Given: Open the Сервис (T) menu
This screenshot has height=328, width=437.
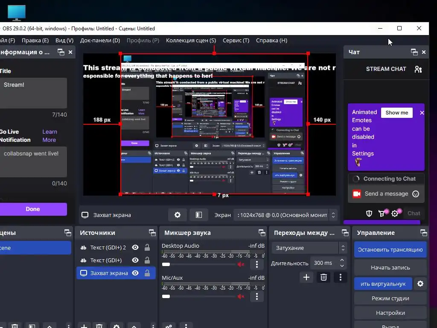Looking at the screenshot, I should tap(236, 41).
